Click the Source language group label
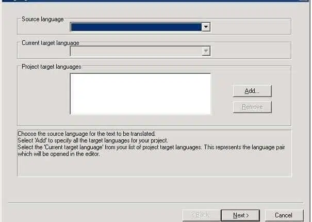The image size is (312, 222). [43, 19]
